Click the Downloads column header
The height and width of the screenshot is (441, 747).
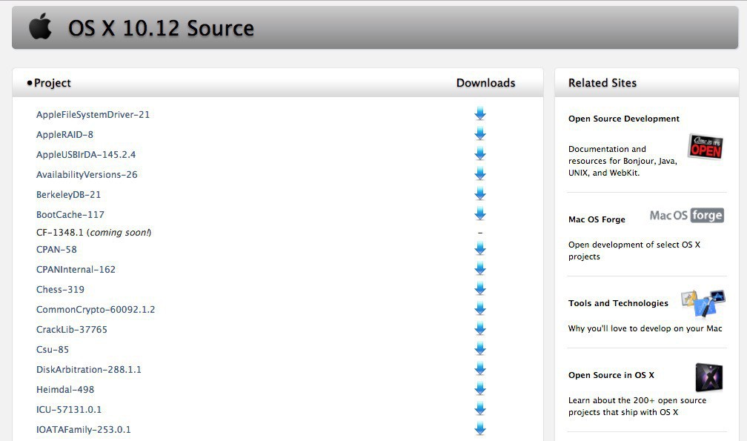pos(485,83)
